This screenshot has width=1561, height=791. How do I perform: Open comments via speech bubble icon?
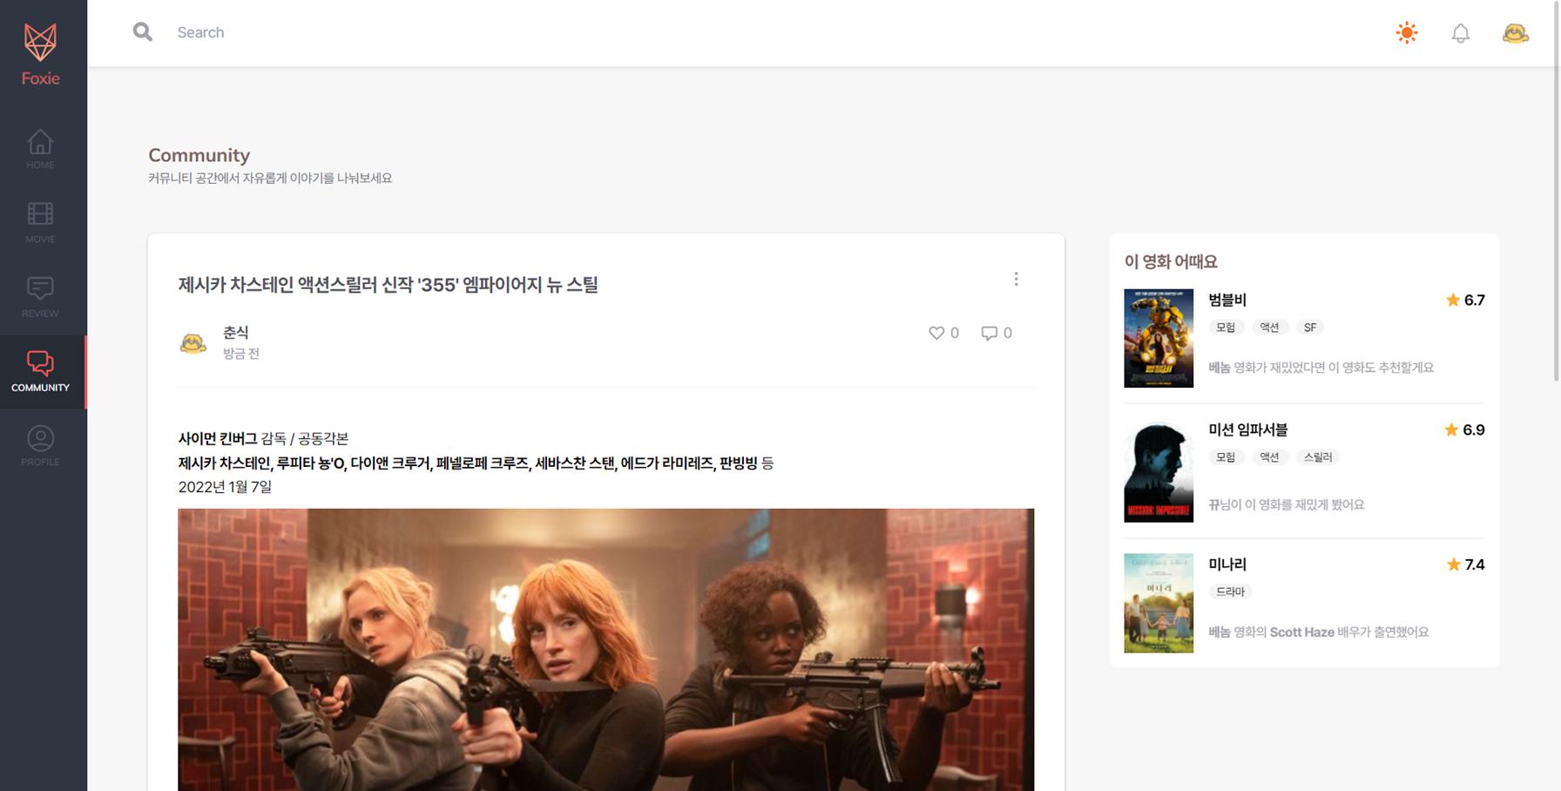[989, 333]
